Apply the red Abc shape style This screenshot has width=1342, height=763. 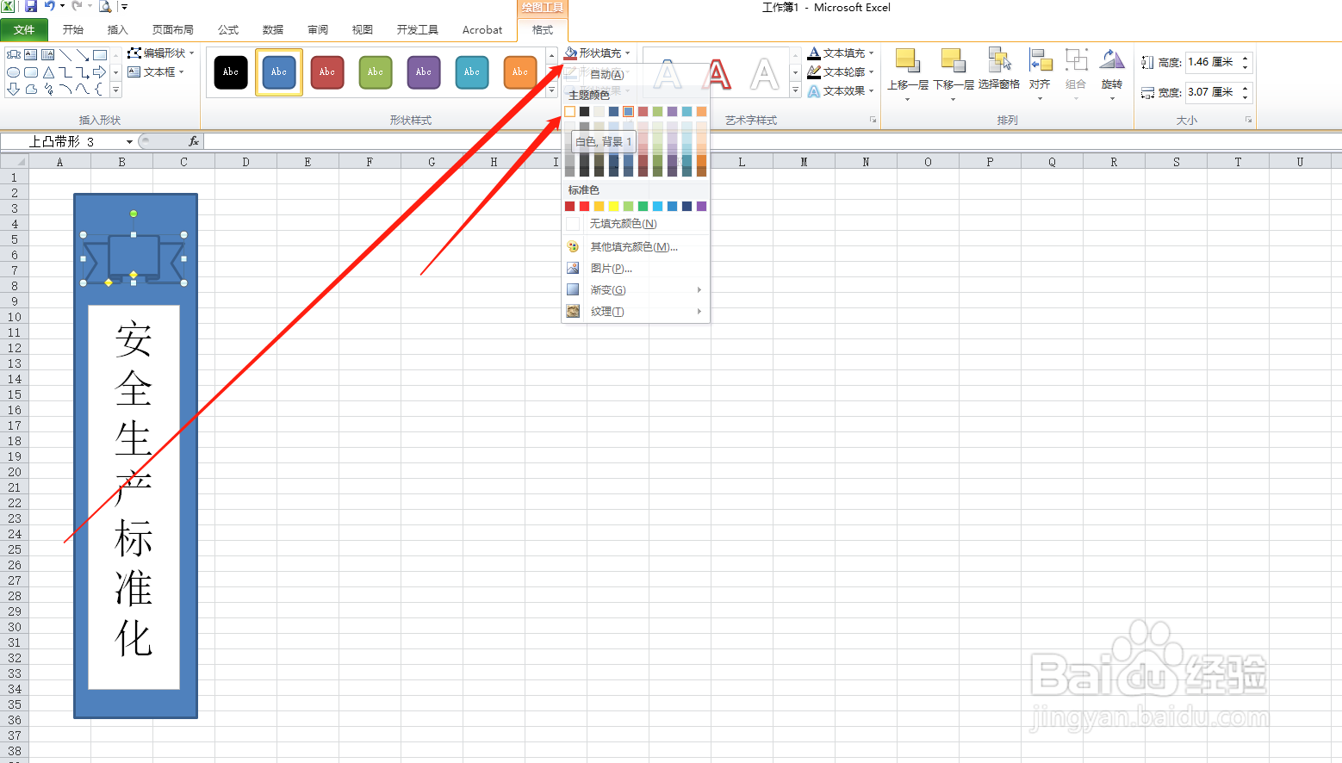coord(327,72)
